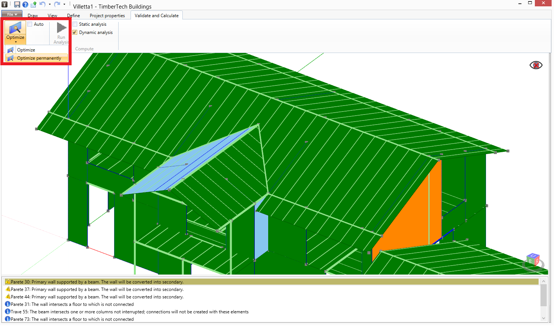The image size is (555, 326).
Task: Choose Optimize permanently menu entry
Action: [x=37, y=58]
